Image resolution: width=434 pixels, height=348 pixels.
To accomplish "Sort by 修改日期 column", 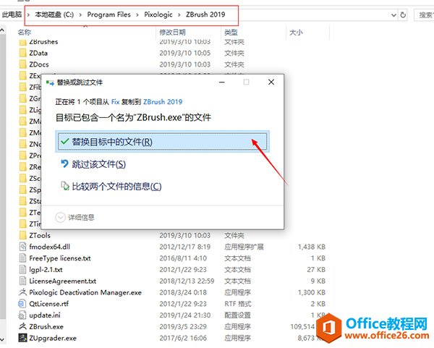I will point(172,33).
